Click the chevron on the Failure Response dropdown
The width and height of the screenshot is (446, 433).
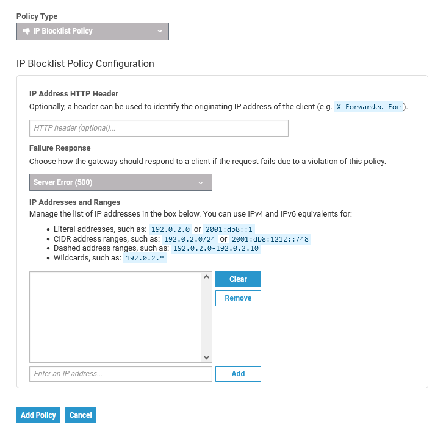point(201,182)
